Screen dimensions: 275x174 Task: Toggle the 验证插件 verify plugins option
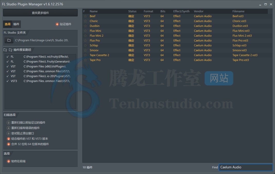(x=57, y=24)
